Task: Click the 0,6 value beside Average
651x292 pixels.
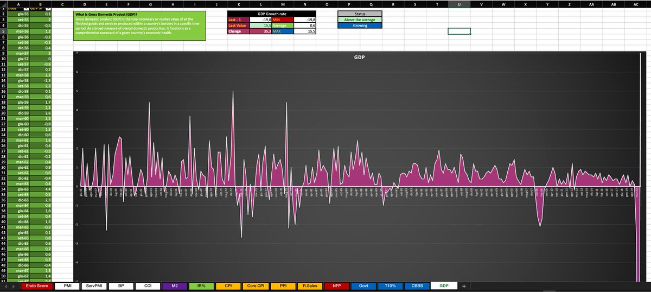Action: [x=305, y=26]
